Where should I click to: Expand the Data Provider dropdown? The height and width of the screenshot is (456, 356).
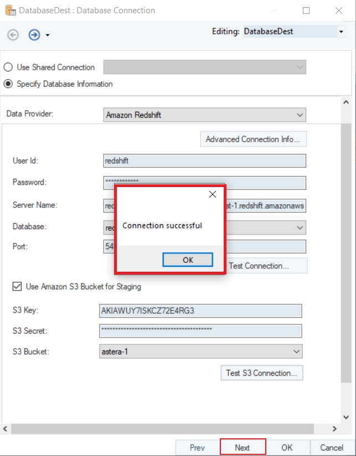pyautogui.click(x=300, y=115)
